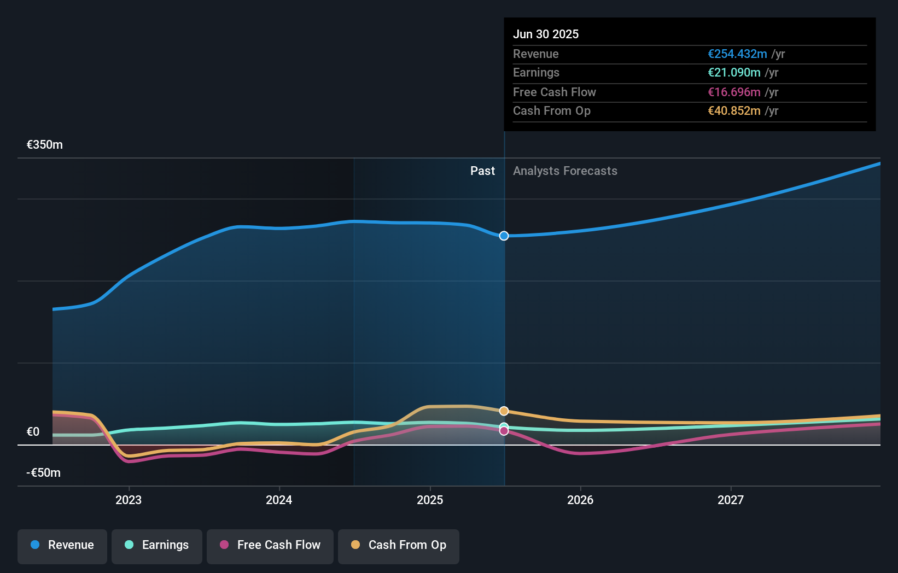Switch to the Past section of the chart
Viewport: 898px width, 573px height.
point(482,171)
